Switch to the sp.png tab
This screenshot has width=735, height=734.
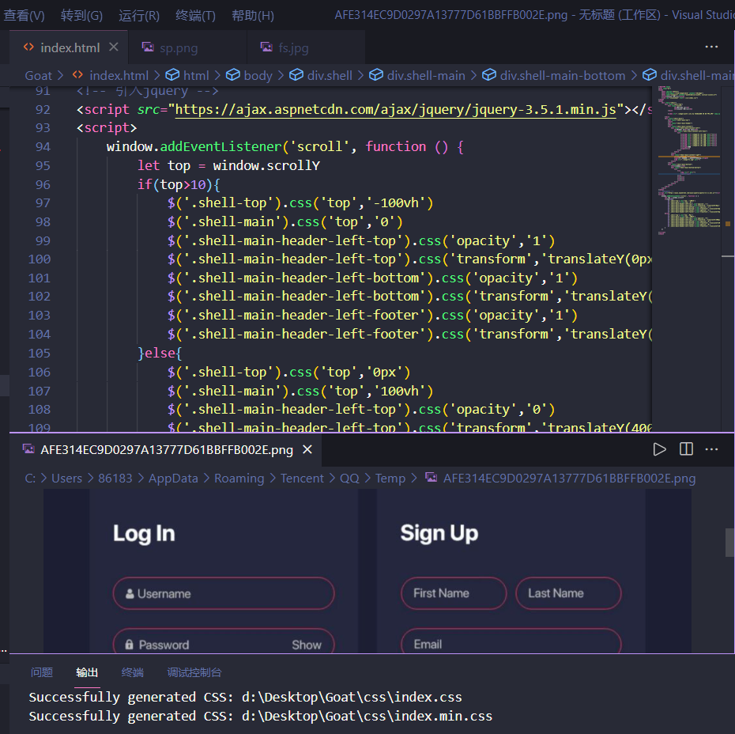[x=179, y=47]
